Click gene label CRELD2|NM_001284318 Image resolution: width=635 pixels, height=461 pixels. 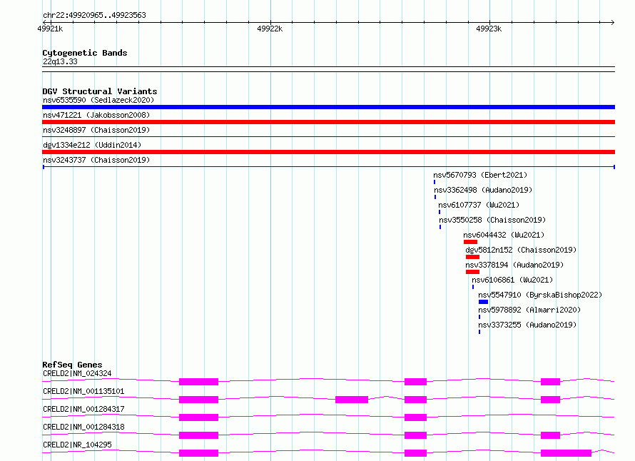tap(83, 427)
